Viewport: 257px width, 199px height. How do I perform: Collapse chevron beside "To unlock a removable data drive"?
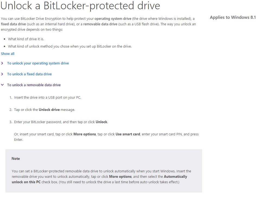pos(2,85)
